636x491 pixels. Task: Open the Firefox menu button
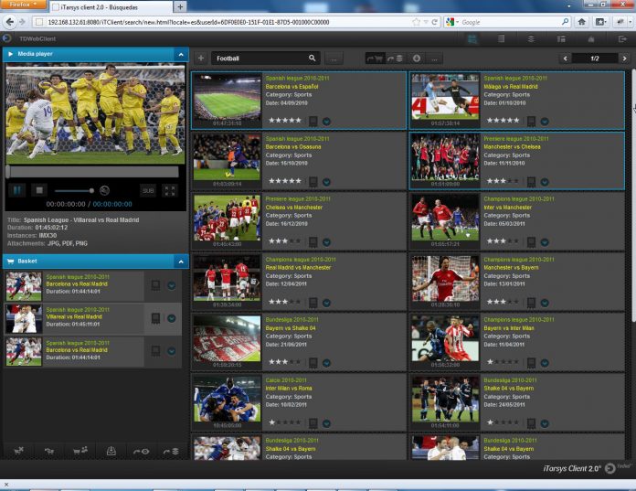click(21, 5)
